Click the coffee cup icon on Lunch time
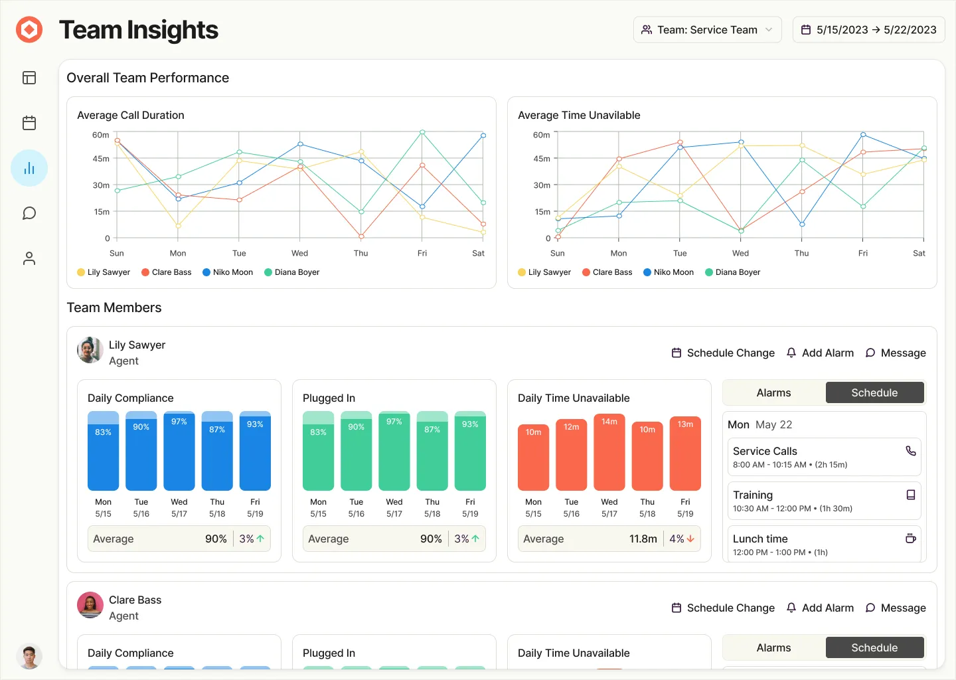 910,539
